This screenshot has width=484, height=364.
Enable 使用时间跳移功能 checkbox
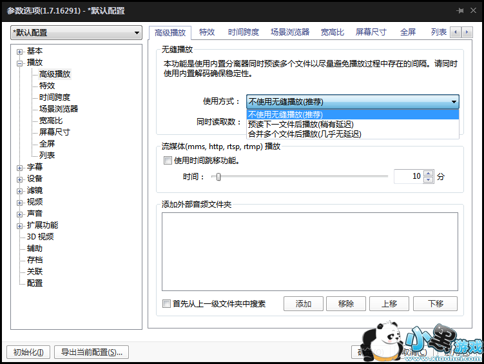pyautogui.click(x=168, y=160)
